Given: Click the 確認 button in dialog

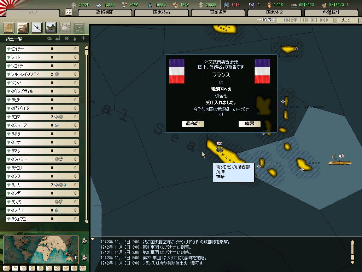Looking at the screenshot, I should [x=249, y=124].
